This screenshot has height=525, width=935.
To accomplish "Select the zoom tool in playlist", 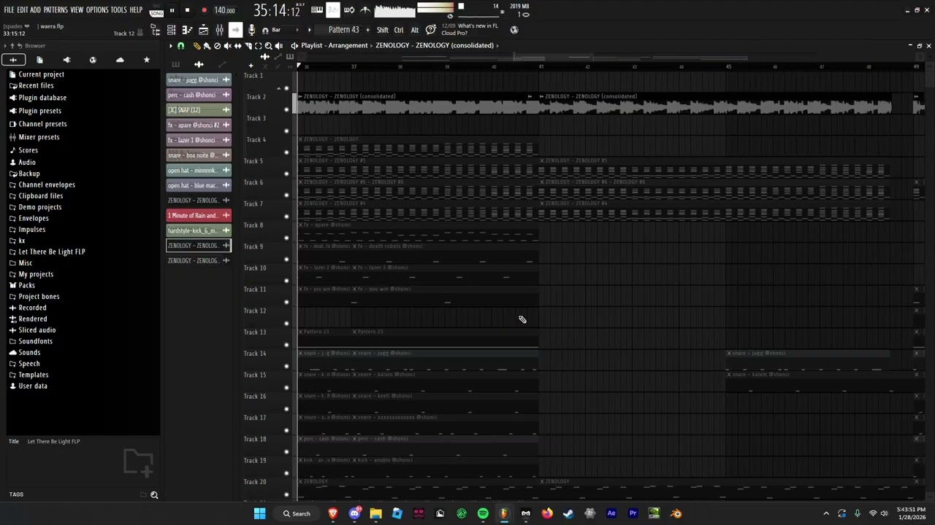I will pos(268,46).
